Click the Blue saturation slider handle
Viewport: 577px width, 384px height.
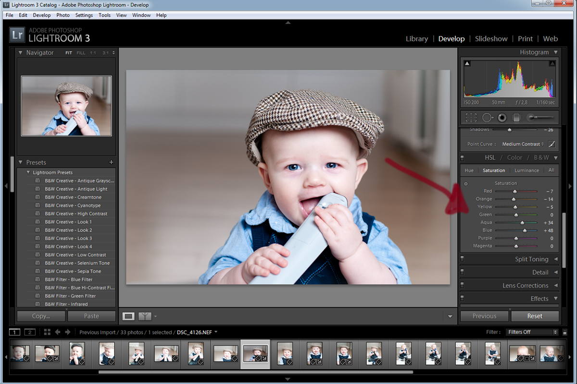(x=525, y=230)
